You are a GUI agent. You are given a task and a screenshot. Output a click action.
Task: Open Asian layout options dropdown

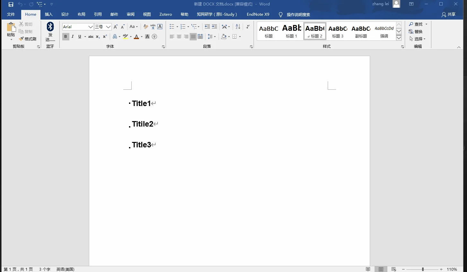point(226,27)
